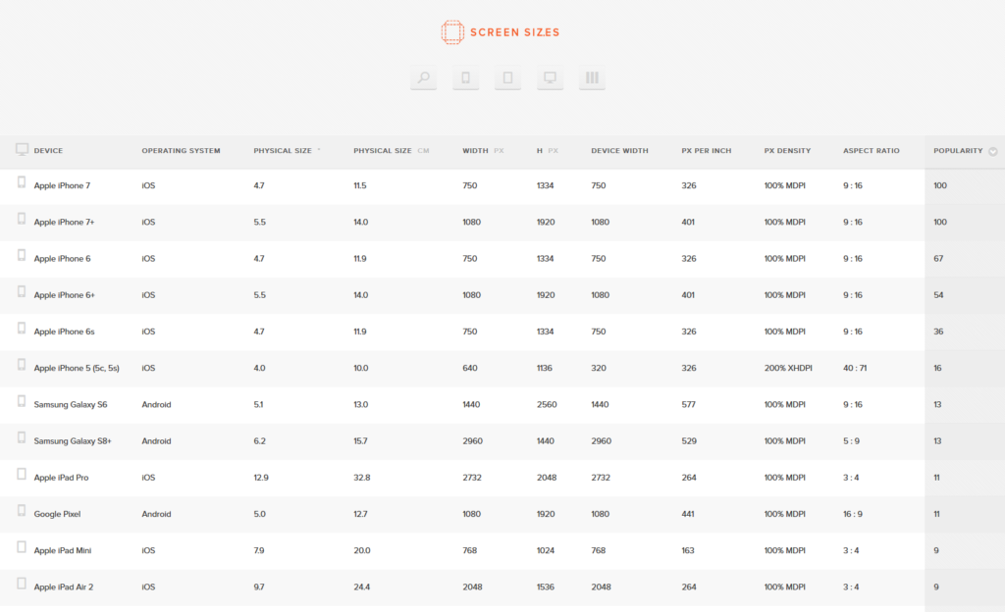Open the columns selector icon
This screenshot has height=612, width=1005.
(x=592, y=78)
